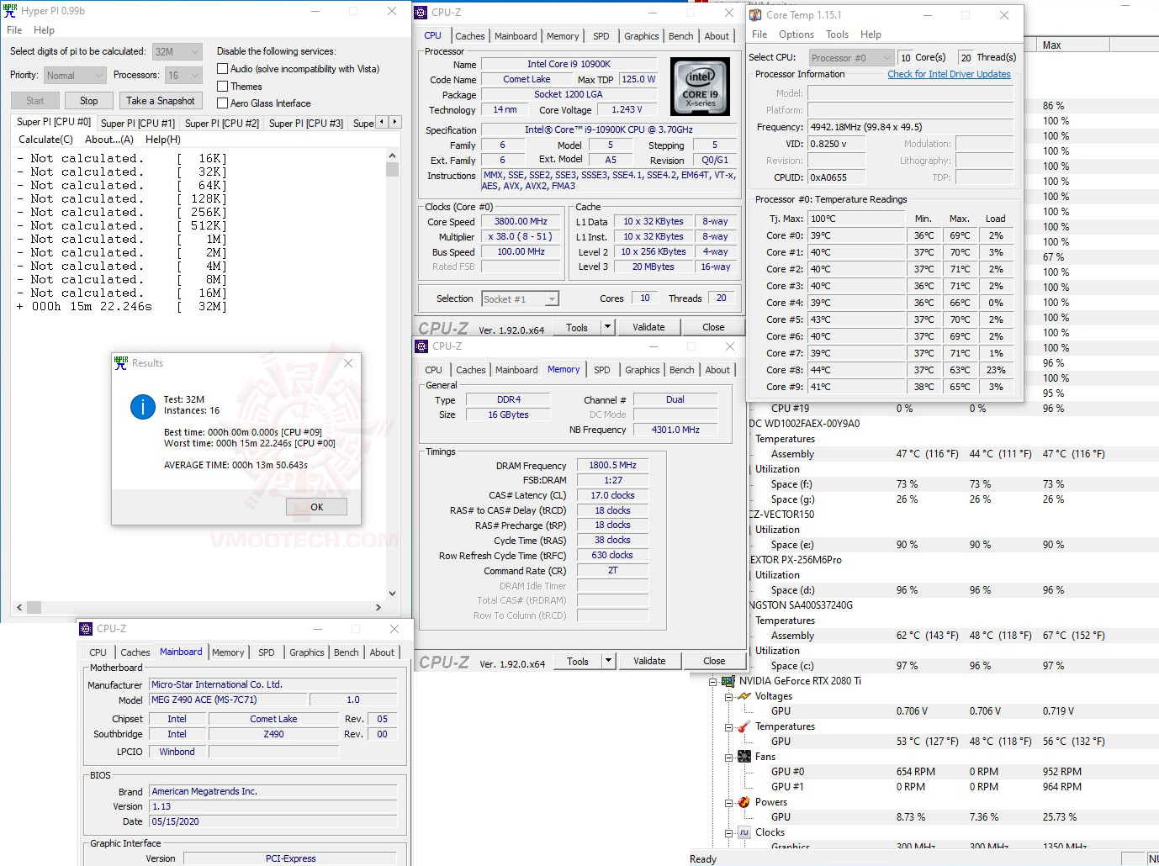The width and height of the screenshot is (1159, 866).
Task: Enable the Audio incompatibility with Vista checkbox
Action: (223, 69)
